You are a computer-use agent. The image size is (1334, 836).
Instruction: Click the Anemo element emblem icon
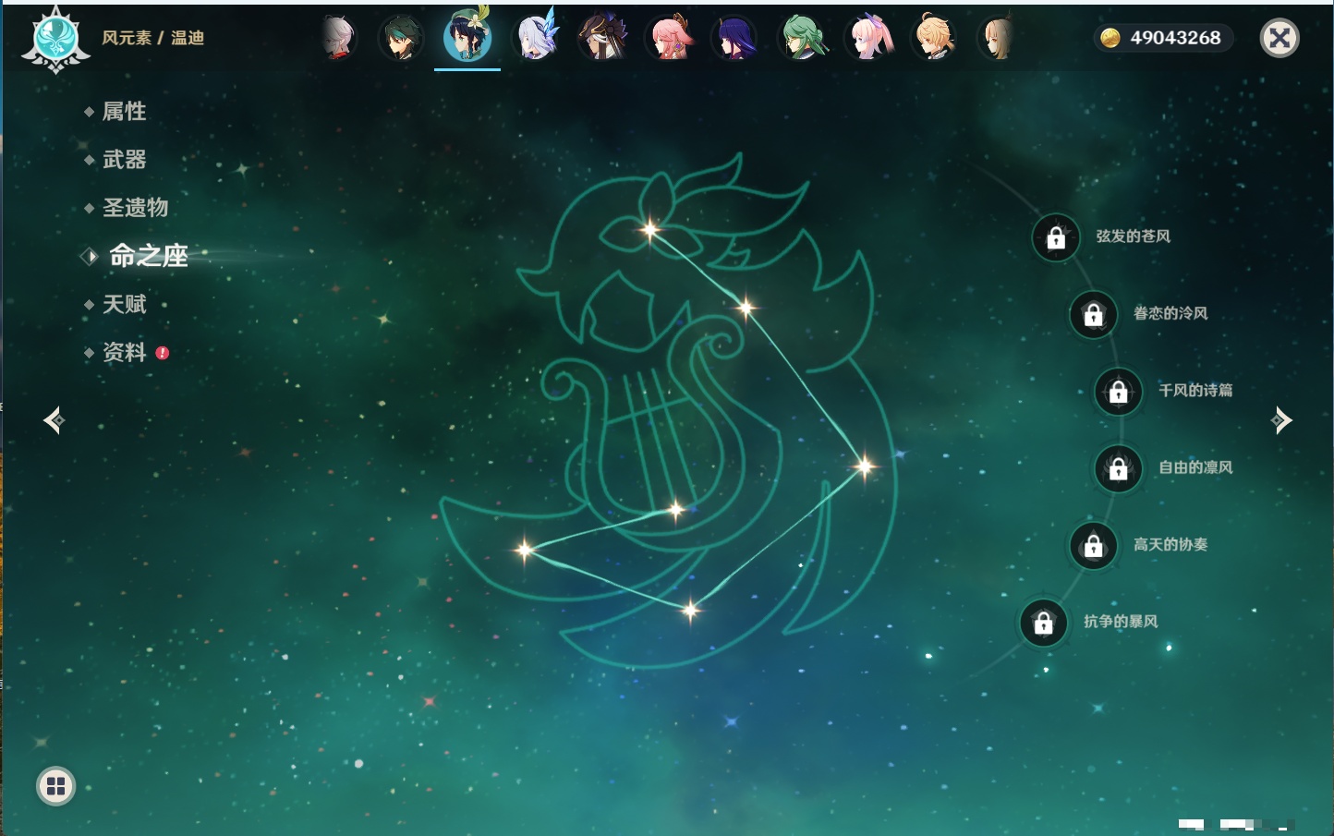click(55, 40)
